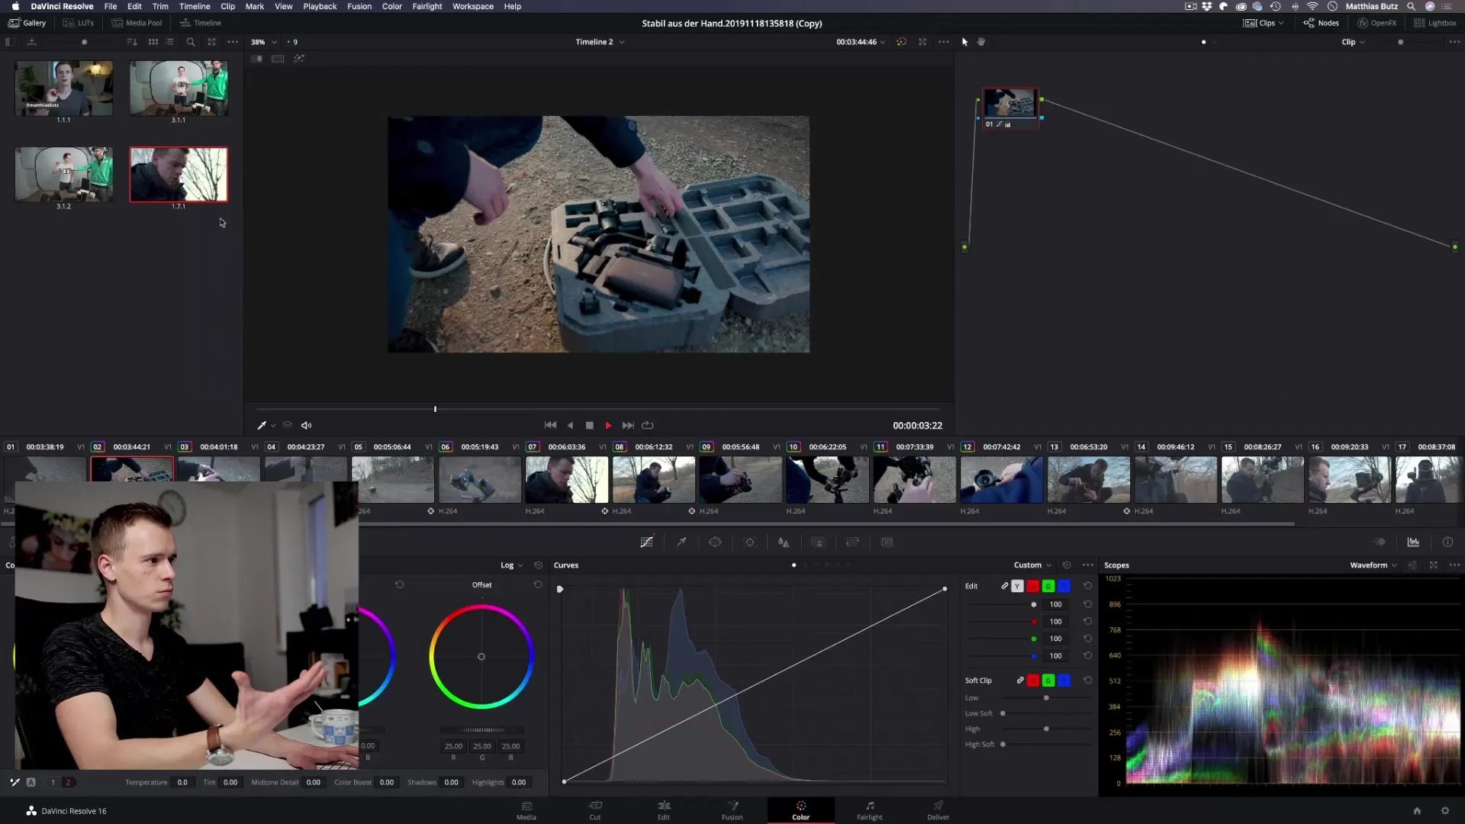Viewport: 1465px width, 824px height.
Task: Open the viewer zoom 38% dropdown
Action: (264, 42)
